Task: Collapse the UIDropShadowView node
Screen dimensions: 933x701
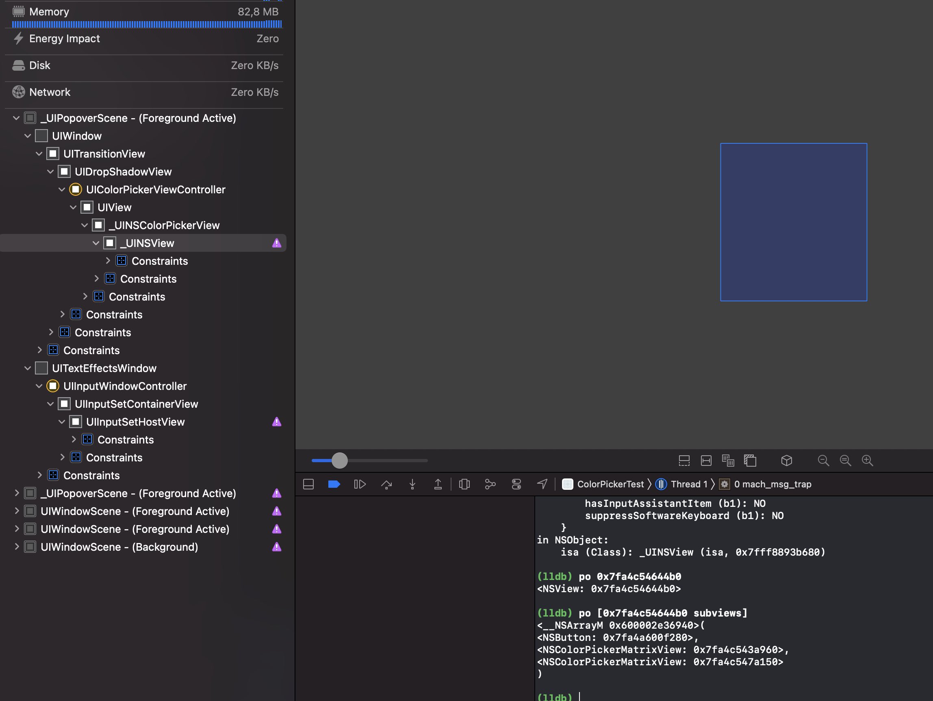Action: point(51,171)
